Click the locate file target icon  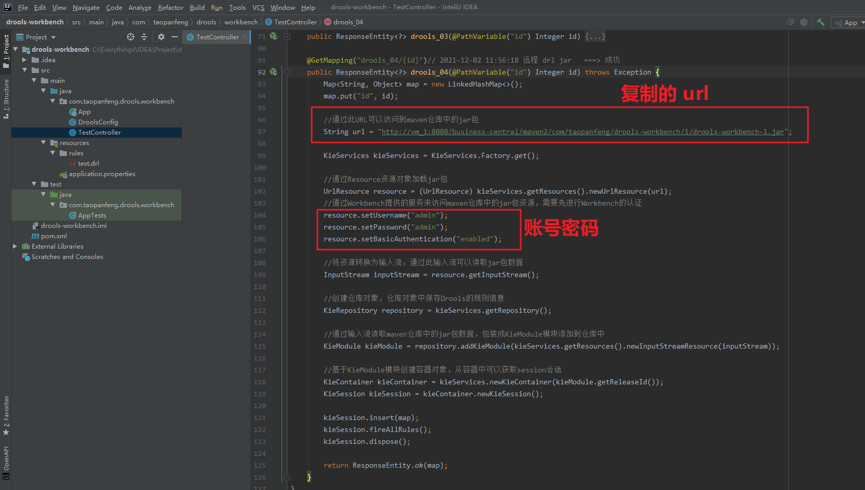pyautogui.click(x=131, y=37)
